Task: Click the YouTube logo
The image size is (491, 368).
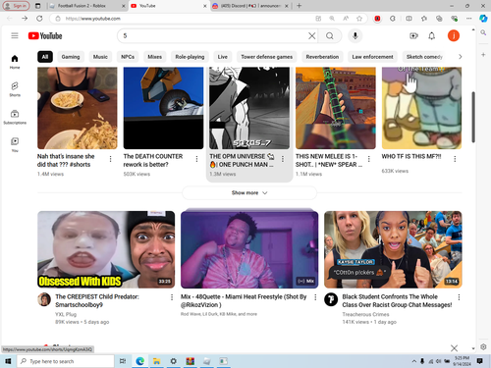Action: coord(45,35)
